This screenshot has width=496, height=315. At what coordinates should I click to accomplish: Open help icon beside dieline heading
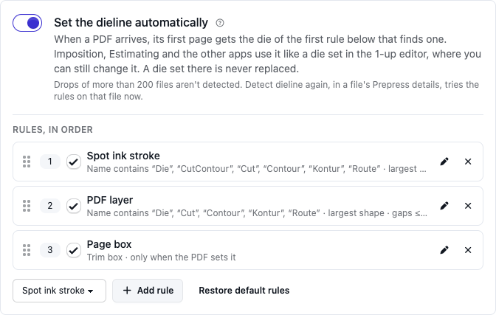220,23
